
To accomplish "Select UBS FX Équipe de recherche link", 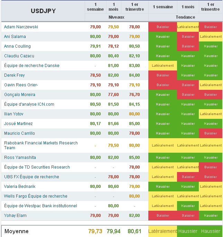I will coord(31,177).
